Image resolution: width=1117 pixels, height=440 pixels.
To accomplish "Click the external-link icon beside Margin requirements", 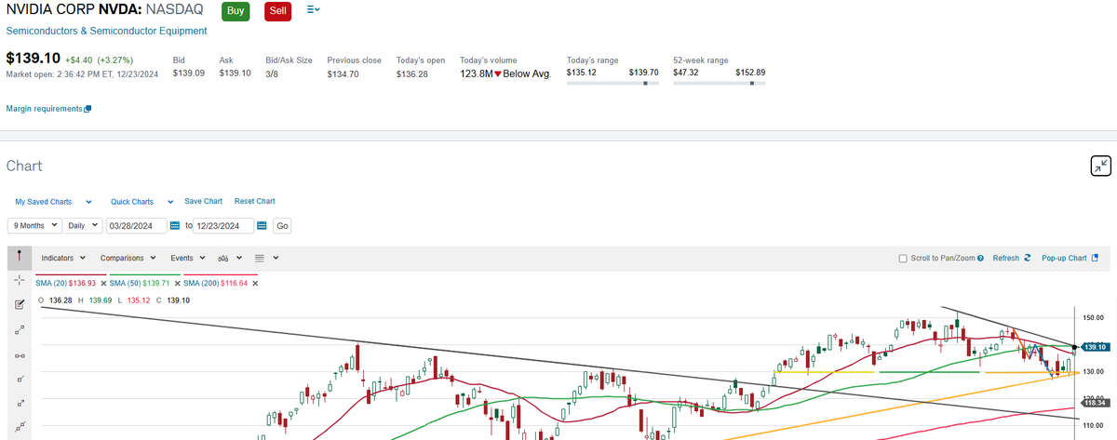I will [x=87, y=109].
